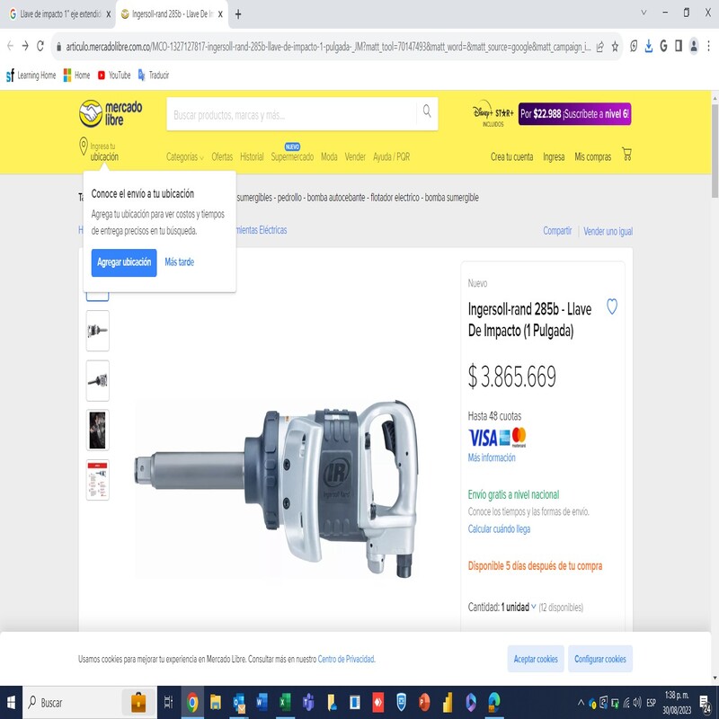Click Más información about payment methods
Viewport: 719px width, 719px height.
click(492, 457)
